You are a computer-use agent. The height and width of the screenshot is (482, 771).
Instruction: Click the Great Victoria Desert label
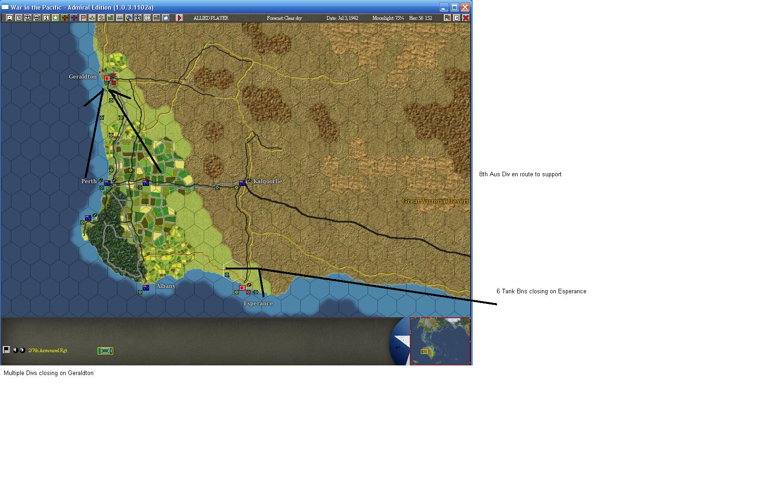tap(436, 201)
